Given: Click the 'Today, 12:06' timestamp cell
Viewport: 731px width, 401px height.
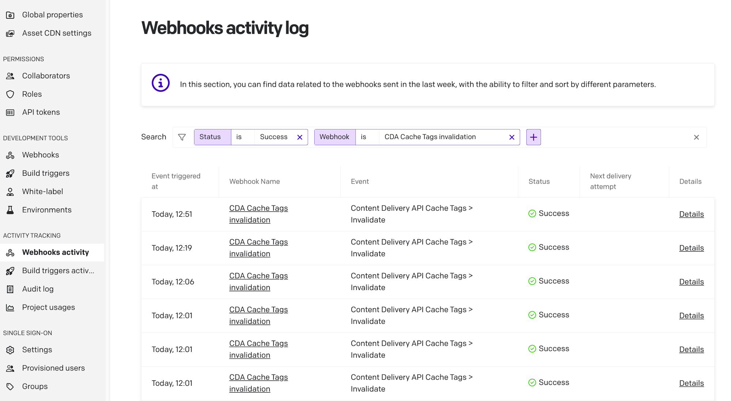Looking at the screenshot, I should point(173,282).
